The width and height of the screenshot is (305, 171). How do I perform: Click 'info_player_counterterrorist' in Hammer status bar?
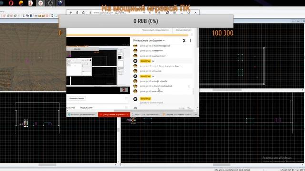226,170
